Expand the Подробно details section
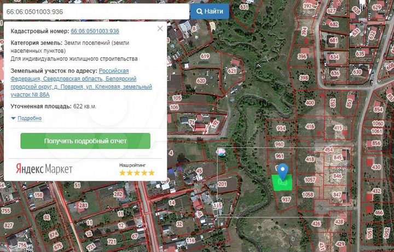394x252 pixels. pyautogui.click(x=30, y=118)
